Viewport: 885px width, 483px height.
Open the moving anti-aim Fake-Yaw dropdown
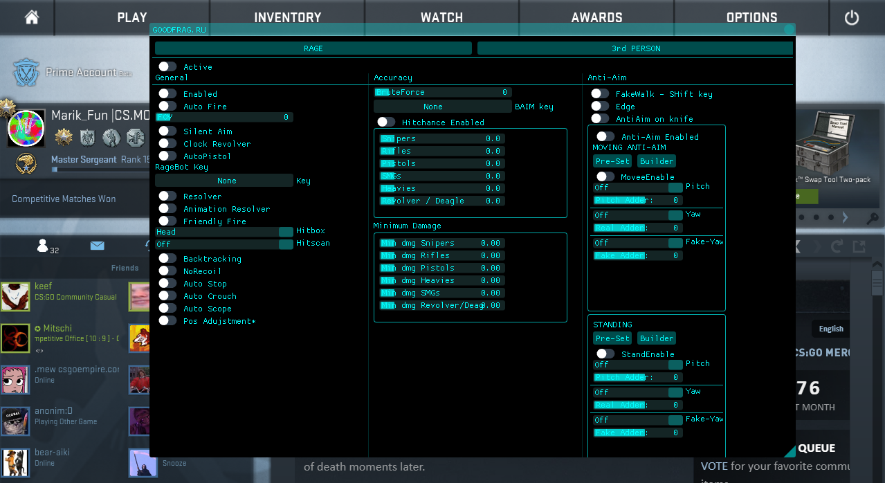(x=638, y=243)
